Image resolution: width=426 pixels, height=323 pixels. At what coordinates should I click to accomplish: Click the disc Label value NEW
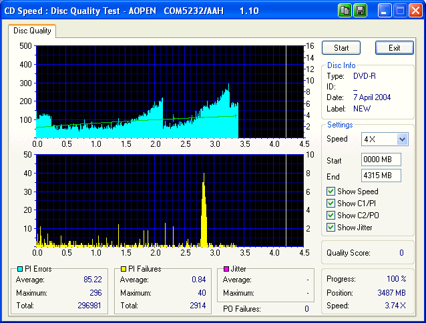[362, 109]
